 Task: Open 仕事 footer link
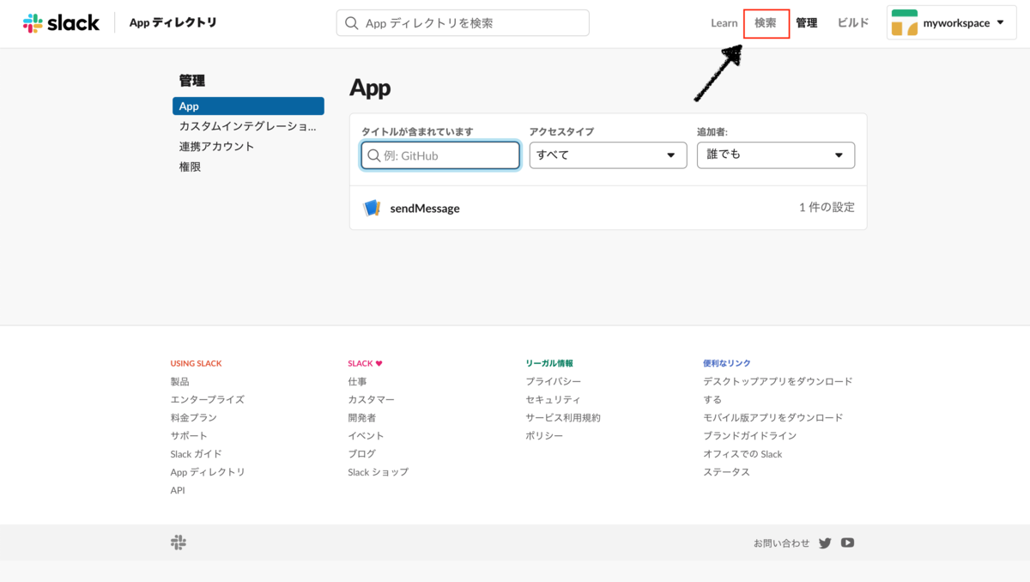coord(357,381)
